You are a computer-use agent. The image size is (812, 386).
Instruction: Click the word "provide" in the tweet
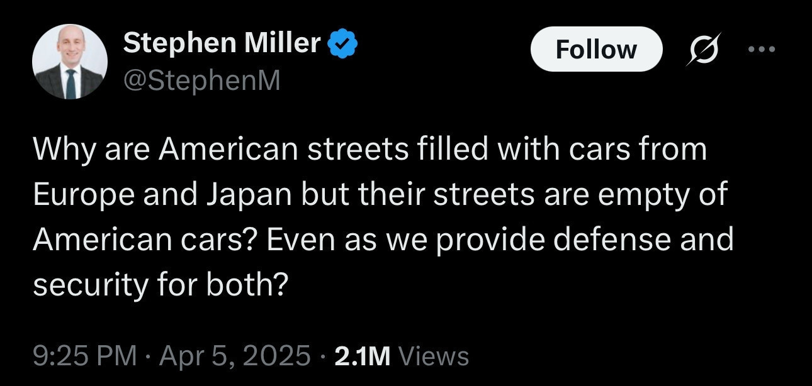point(483,239)
